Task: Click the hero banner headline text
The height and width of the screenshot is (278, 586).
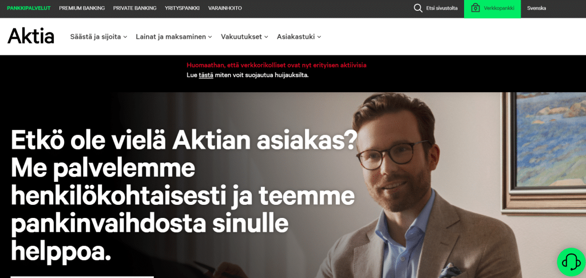Action: pos(183,196)
